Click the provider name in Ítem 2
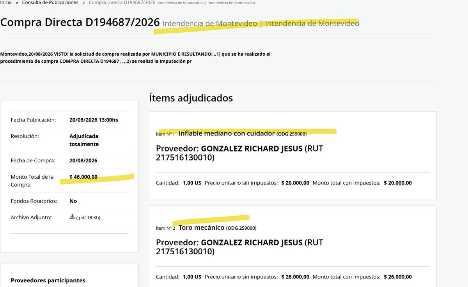The height and width of the screenshot is (287, 468). pos(252,243)
